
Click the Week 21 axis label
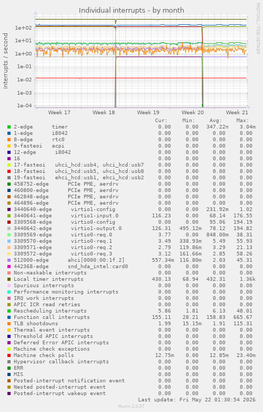(237, 113)
